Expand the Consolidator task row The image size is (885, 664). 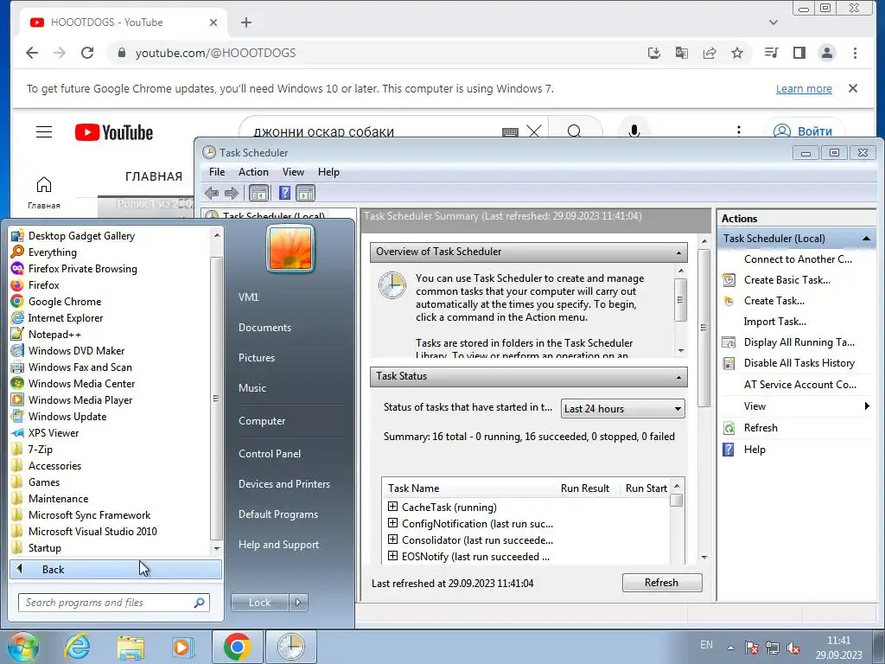tap(393, 539)
